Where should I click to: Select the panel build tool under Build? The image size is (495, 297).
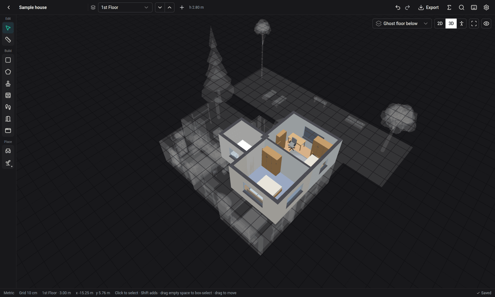(8, 131)
